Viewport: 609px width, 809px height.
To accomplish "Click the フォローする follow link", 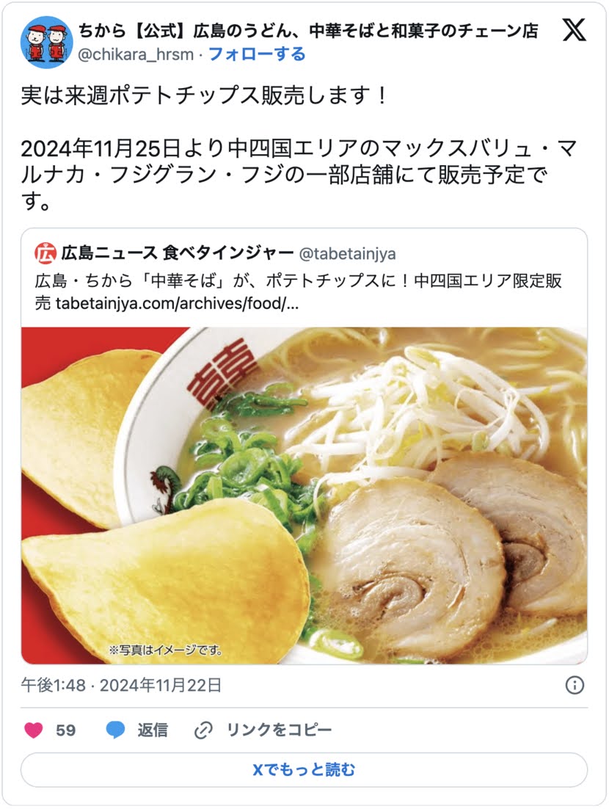I will [x=257, y=54].
